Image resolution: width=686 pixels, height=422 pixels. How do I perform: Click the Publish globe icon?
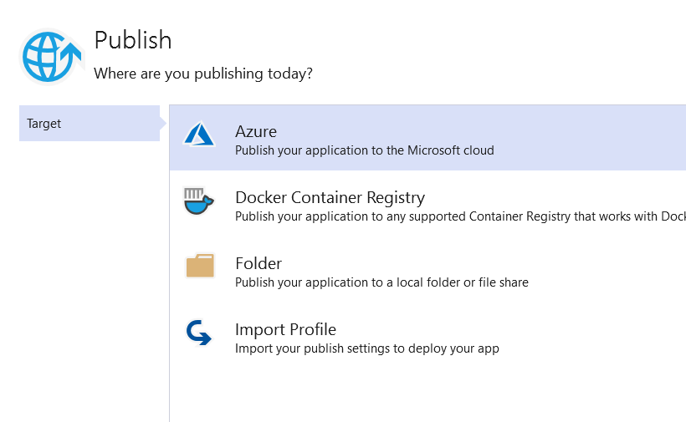pyautogui.click(x=52, y=57)
